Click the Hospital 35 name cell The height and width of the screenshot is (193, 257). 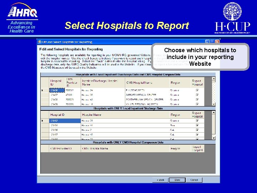[x=103, y=95]
